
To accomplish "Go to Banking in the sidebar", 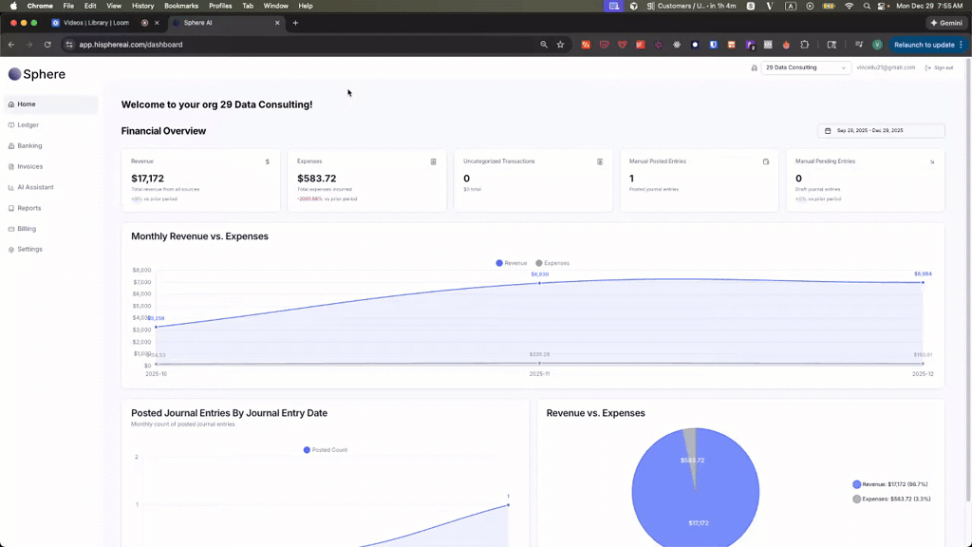I will (x=29, y=146).
